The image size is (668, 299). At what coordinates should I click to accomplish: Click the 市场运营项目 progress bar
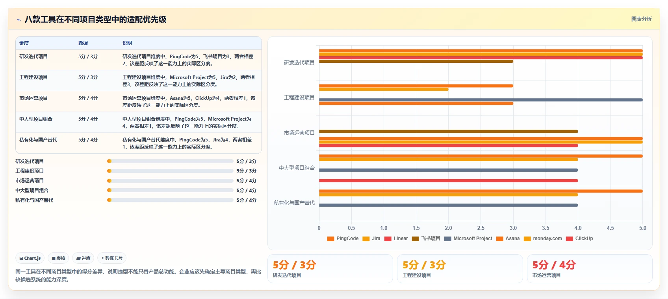170,181
